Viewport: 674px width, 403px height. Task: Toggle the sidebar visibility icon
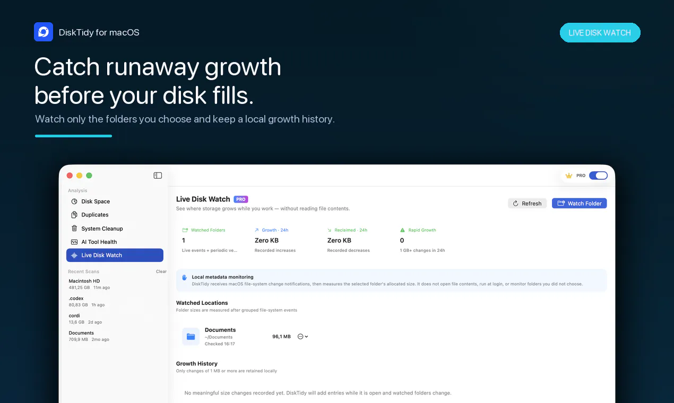[x=158, y=176]
